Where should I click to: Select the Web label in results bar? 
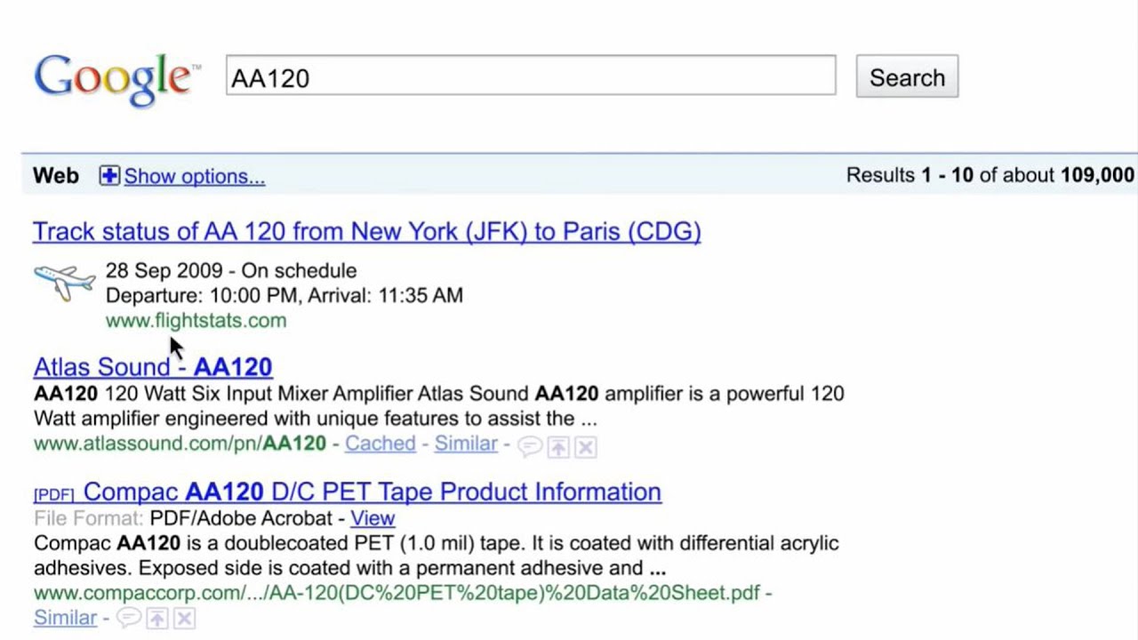pyautogui.click(x=56, y=176)
